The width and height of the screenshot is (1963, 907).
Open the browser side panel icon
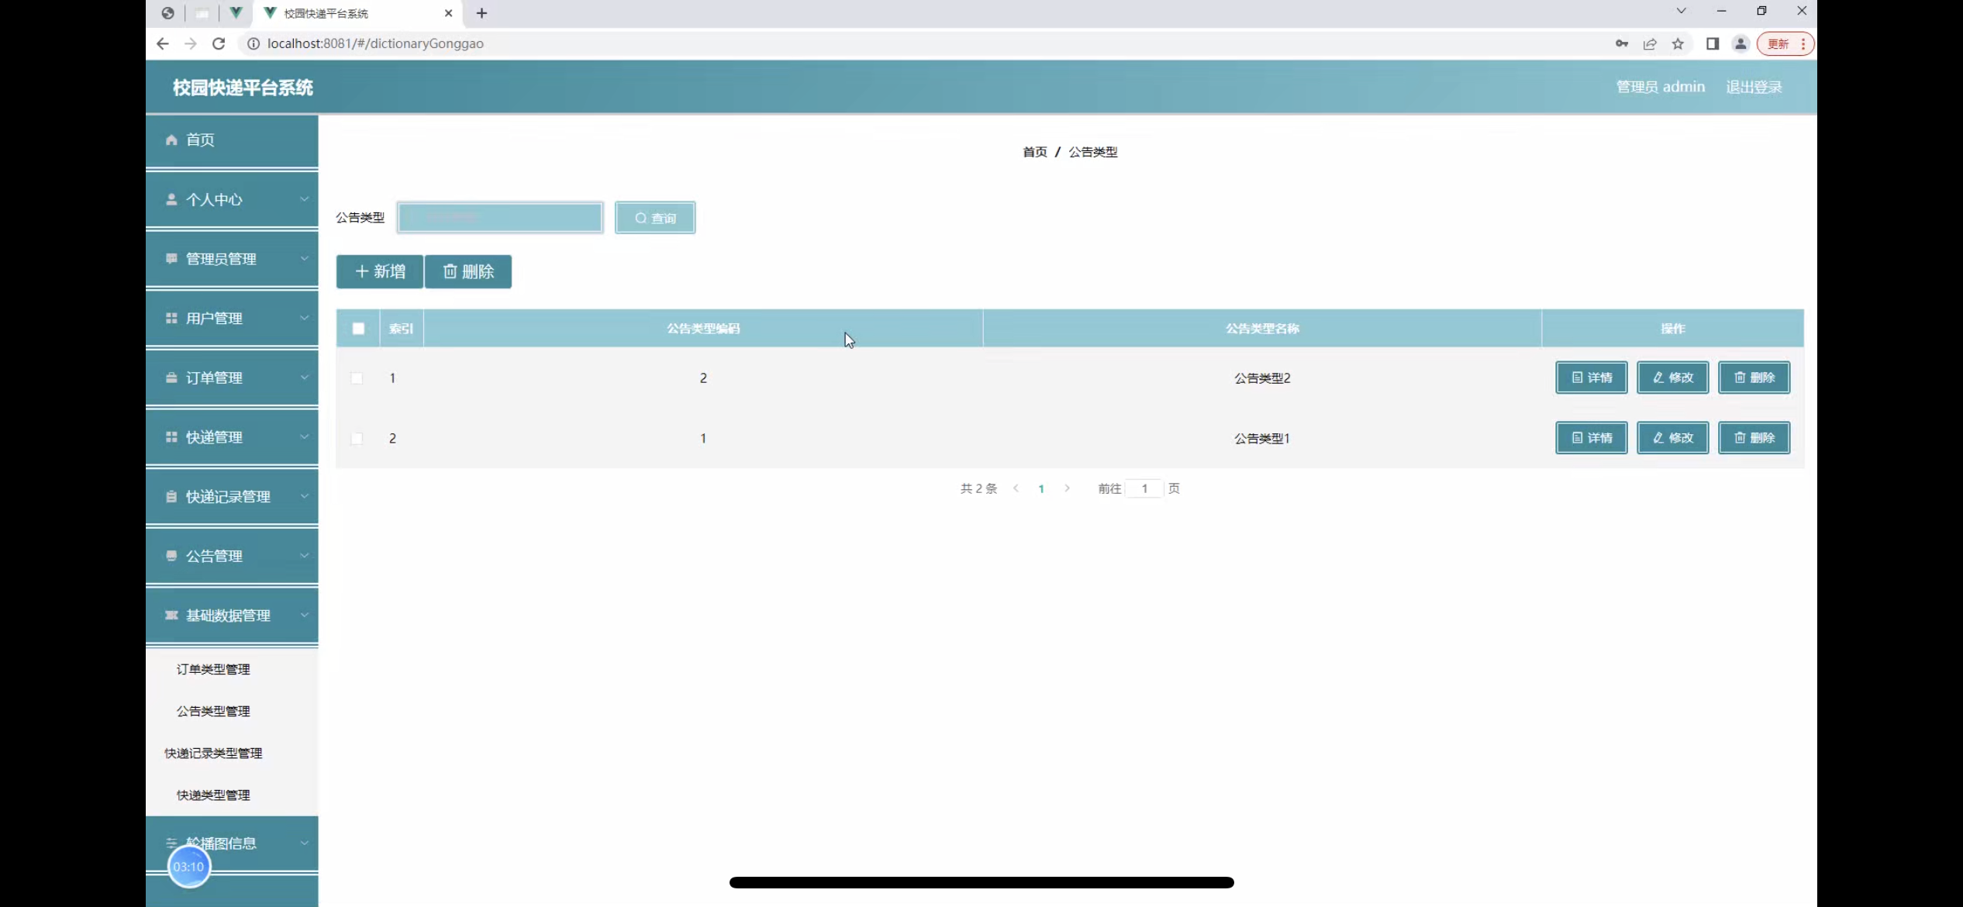click(x=1713, y=43)
